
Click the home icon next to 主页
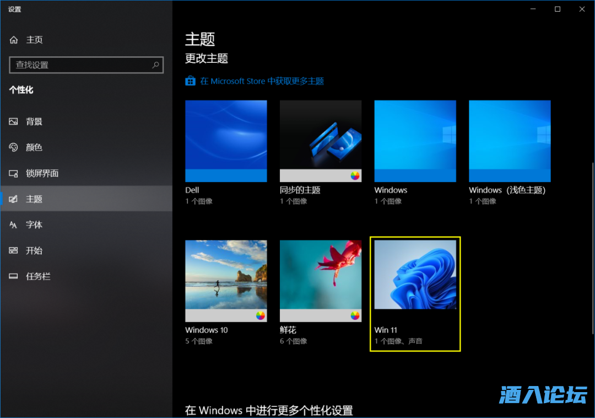(x=14, y=40)
